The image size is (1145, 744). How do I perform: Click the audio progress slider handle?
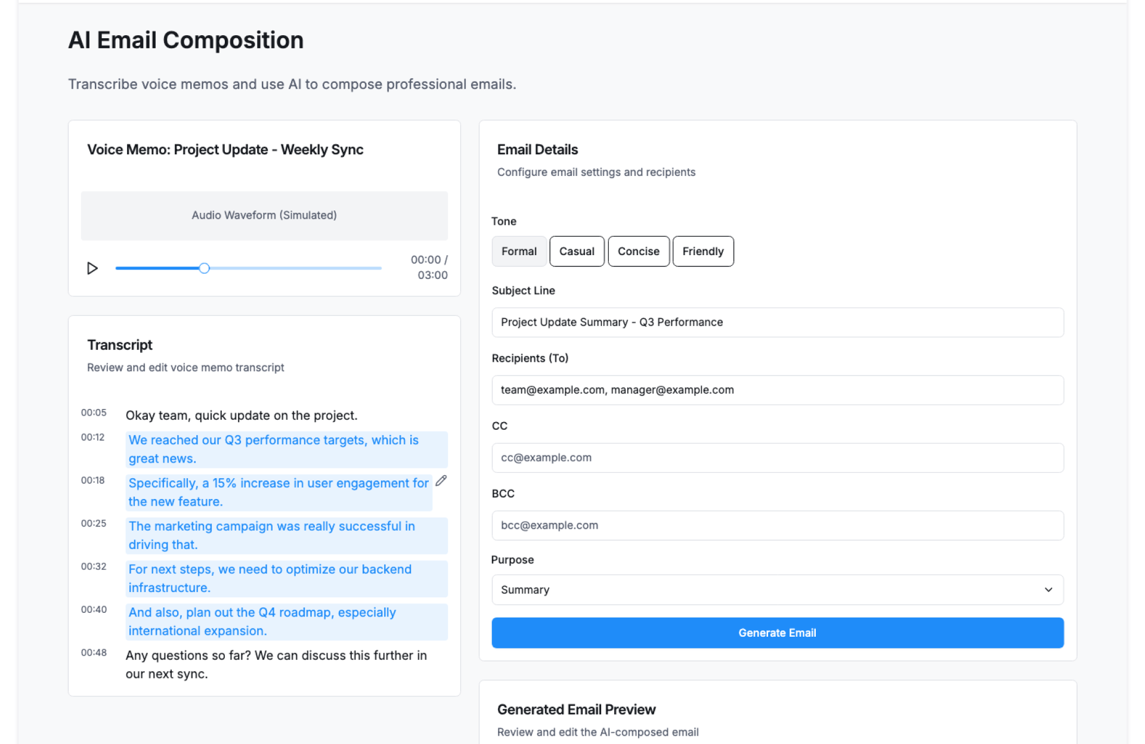pyautogui.click(x=205, y=268)
